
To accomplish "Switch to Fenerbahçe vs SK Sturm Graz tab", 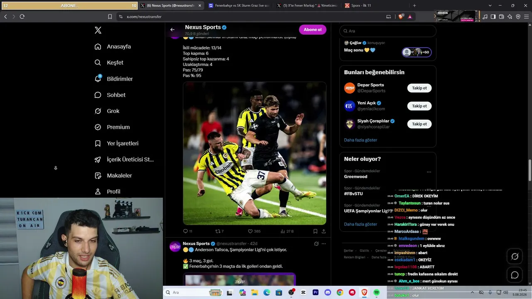I will (239, 5).
